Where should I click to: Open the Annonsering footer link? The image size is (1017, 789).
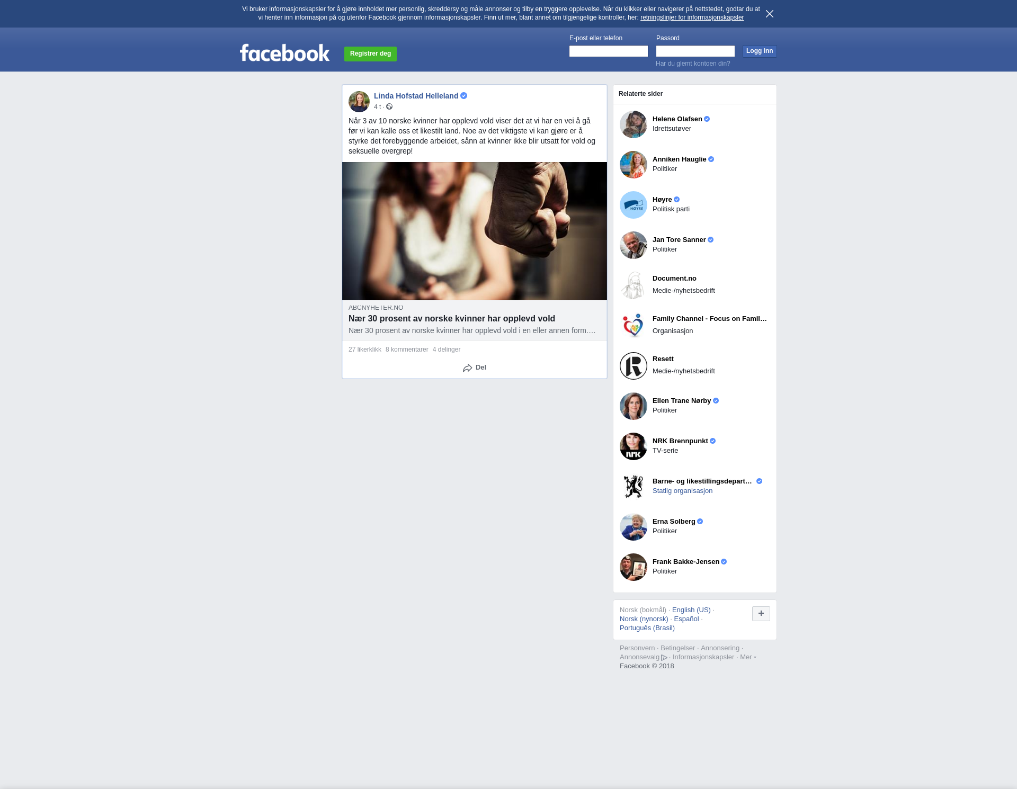[x=720, y=648]
